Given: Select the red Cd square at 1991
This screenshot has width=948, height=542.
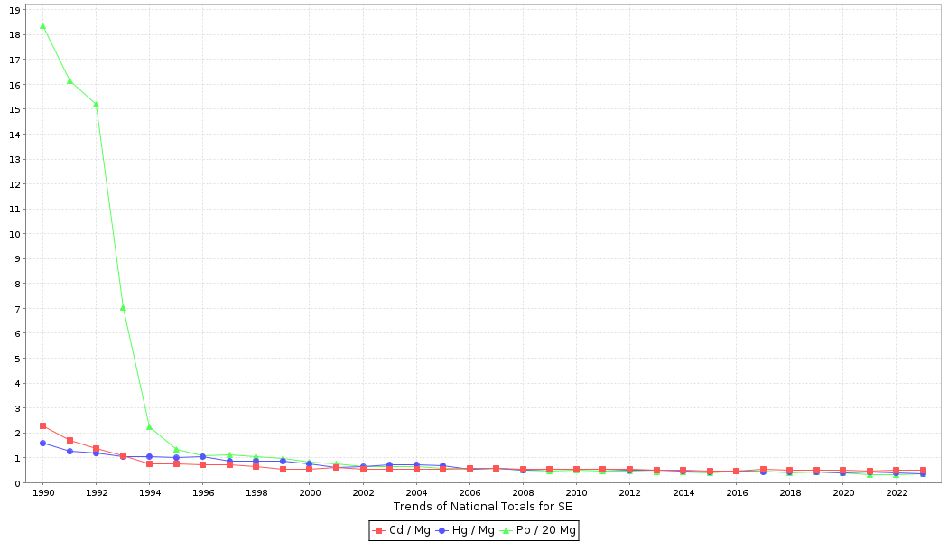Looking at the screenshot, I should click(70, 441).
